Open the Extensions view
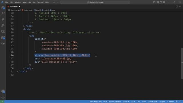183x103 pixels. pyautogui.click(x=3, y=37)
